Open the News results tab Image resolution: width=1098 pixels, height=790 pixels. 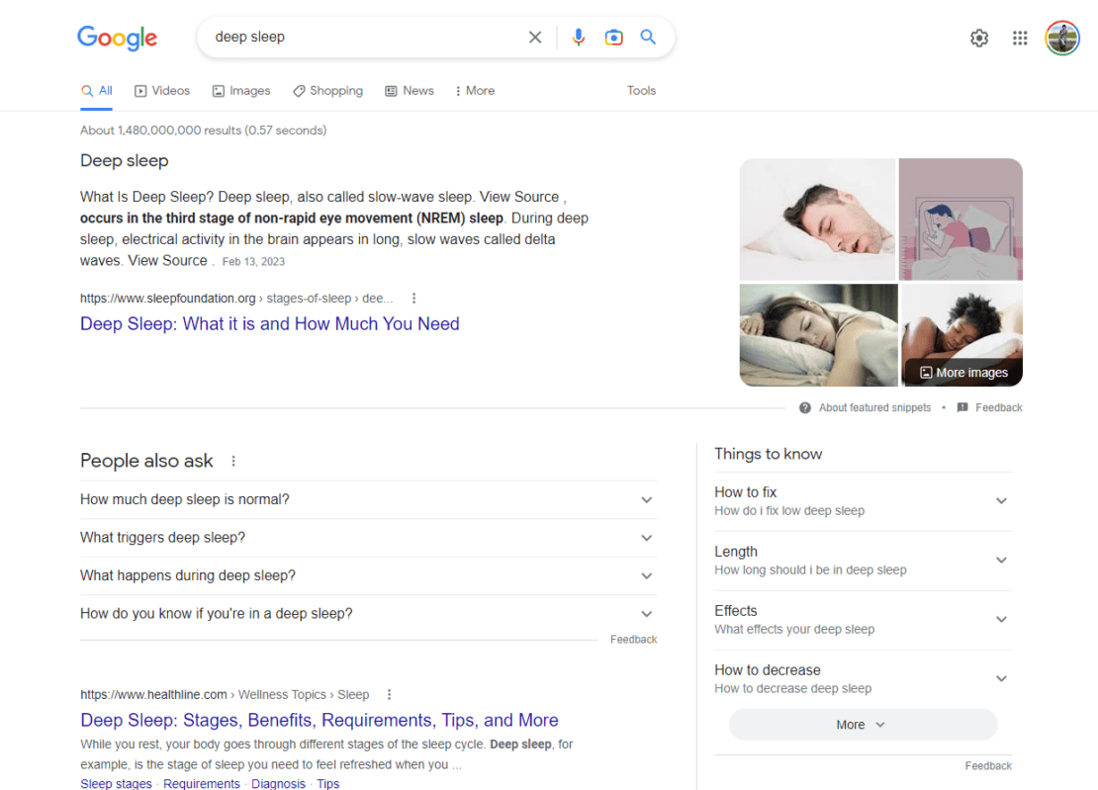pos(409,90)
